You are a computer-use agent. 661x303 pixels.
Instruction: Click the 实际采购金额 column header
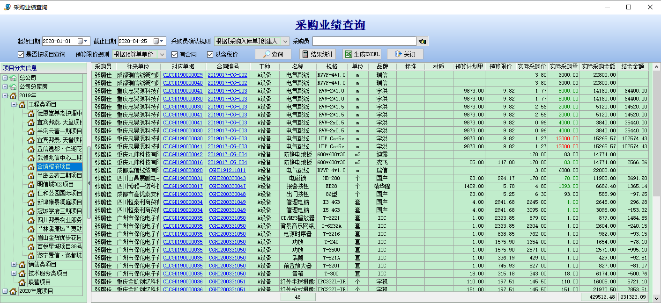click(x=598, y=66)
